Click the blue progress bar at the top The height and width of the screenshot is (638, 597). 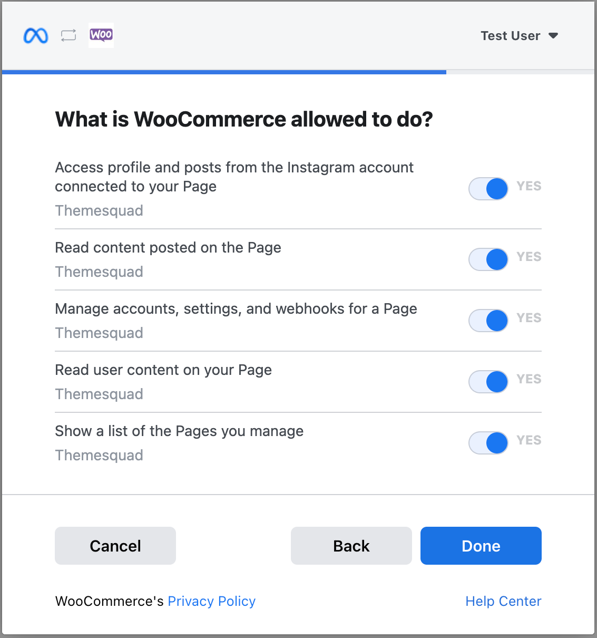pos(223,71)
